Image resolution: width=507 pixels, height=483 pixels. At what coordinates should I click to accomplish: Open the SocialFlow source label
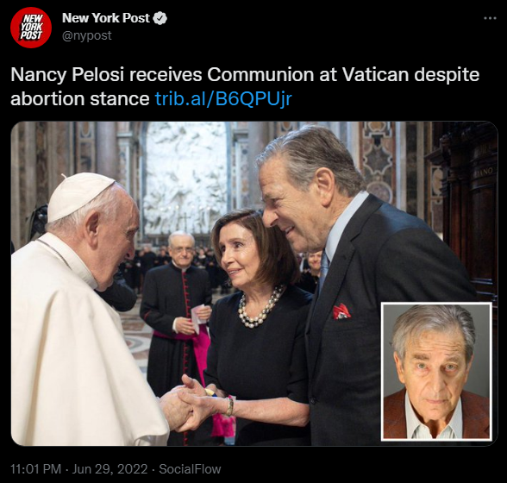point(190,468)
